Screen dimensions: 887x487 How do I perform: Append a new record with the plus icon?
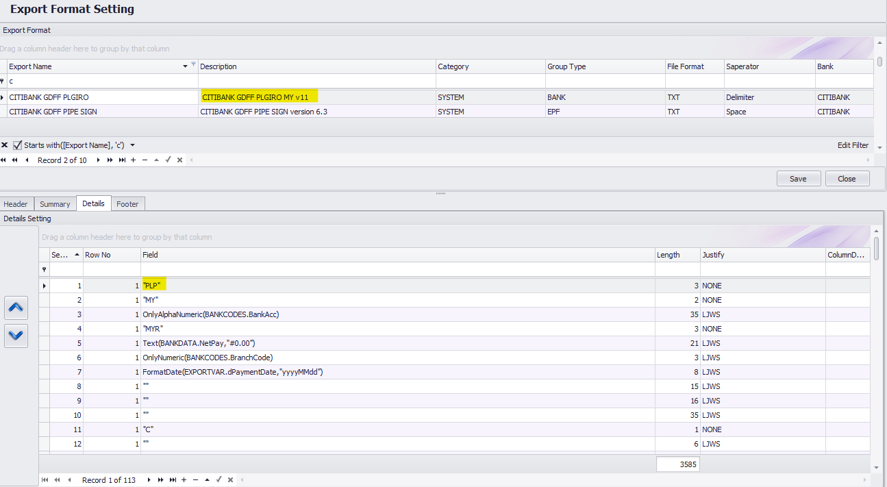click(184, 479)
